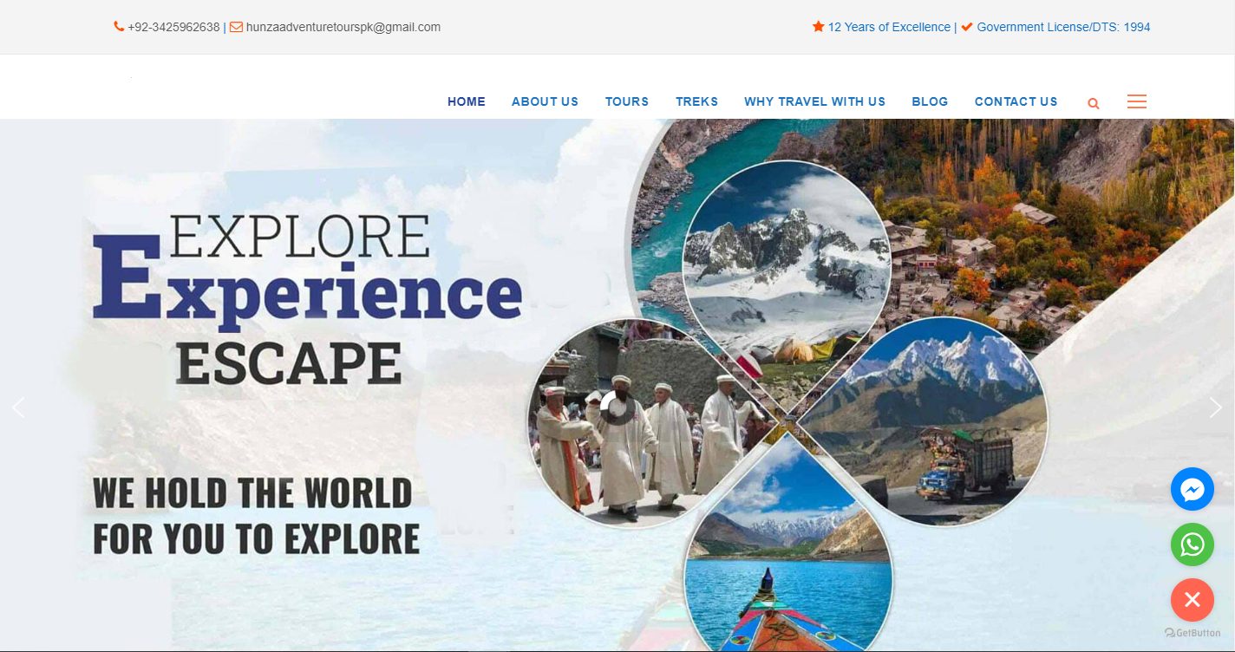
Task: Click the orange search magnifier icon
Action: (1094, 103)
